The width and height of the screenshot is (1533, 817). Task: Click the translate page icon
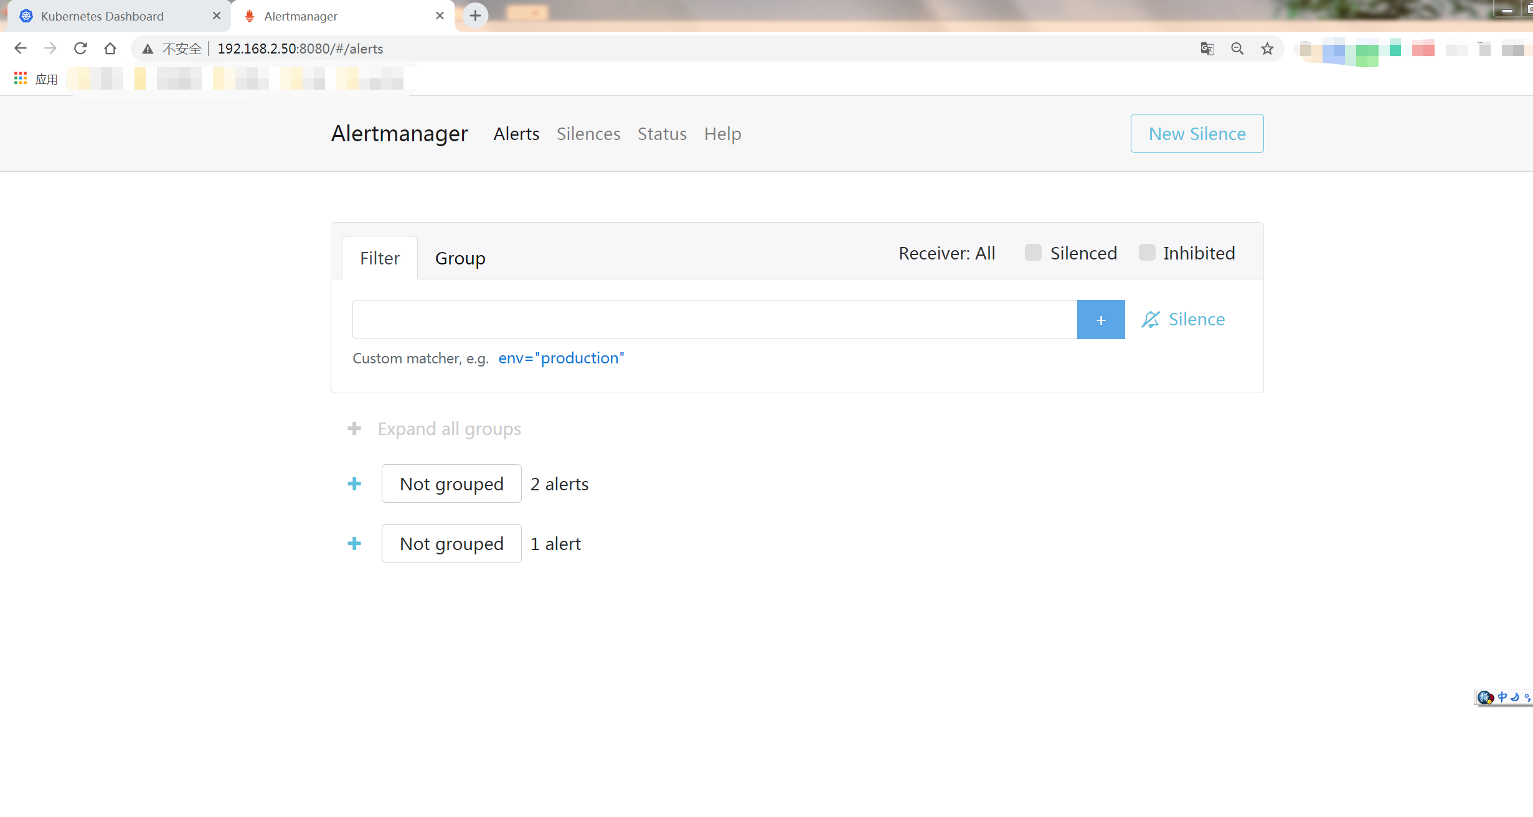click(x=1207, y=49)
